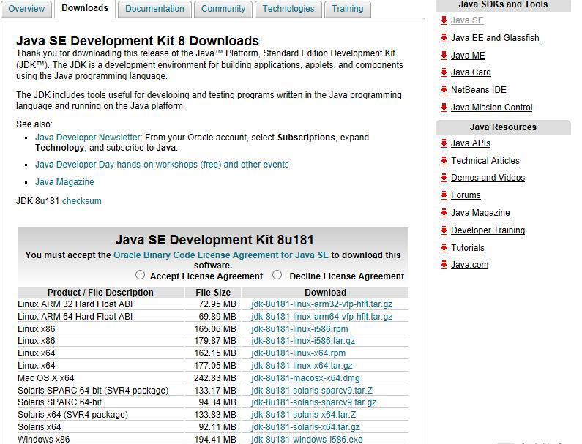Click the red arrow icon beside NetBeans IDE
Image resolution: width=582 pixels, height=444 pixels.
444,90
